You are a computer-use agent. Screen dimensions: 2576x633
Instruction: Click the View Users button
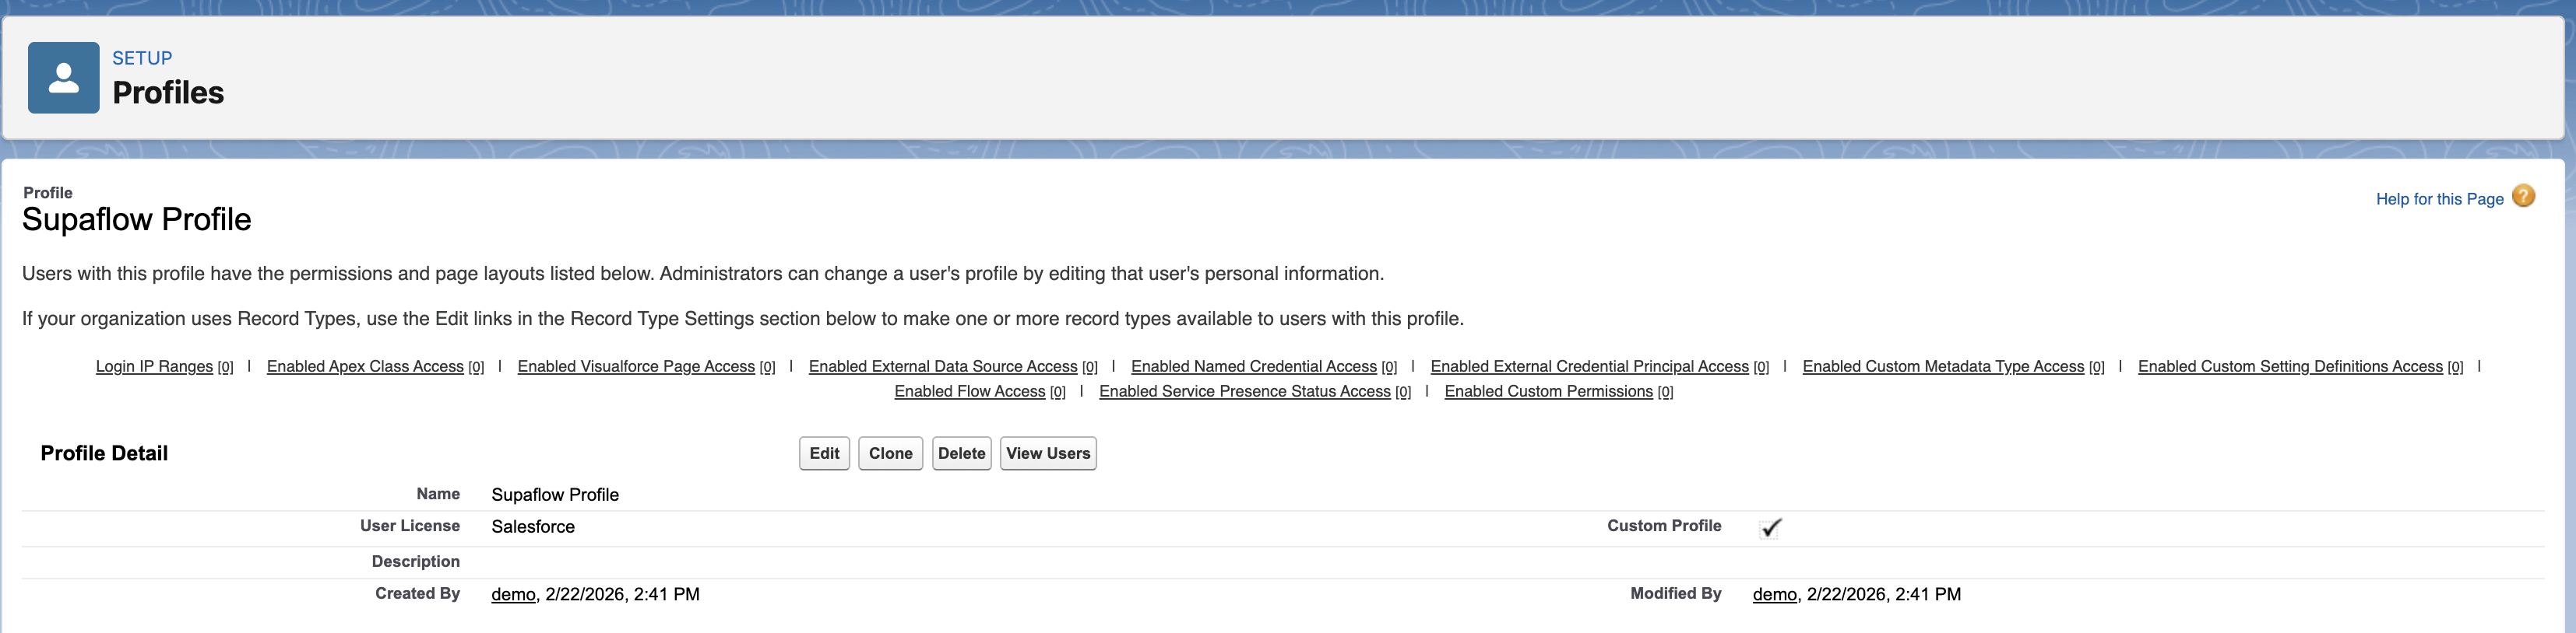1047,453
